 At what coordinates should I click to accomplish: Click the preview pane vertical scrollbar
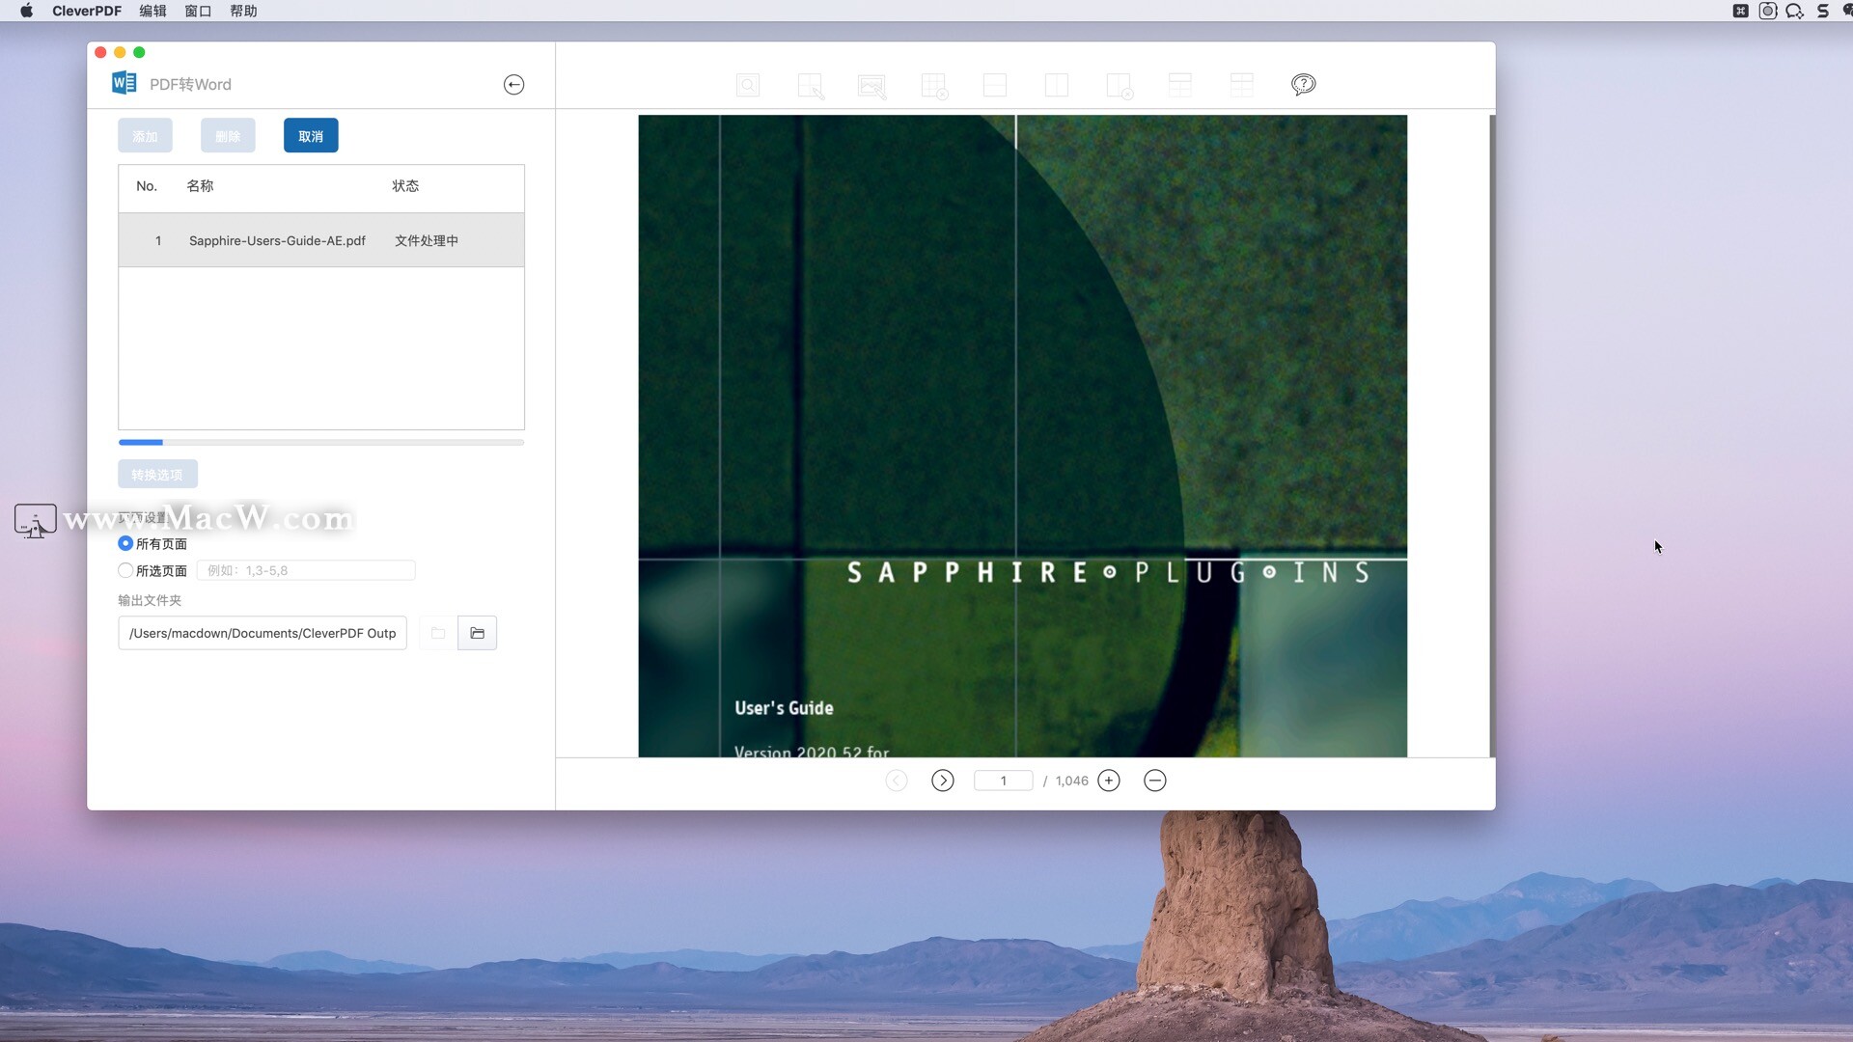pyautogui.click(x=1492, y=436)
